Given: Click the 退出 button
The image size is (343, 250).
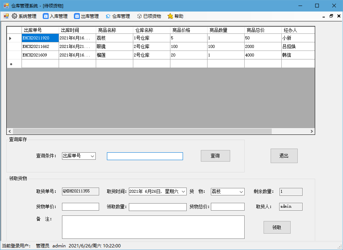Looking at the screenshot, I should click(284, 156).
